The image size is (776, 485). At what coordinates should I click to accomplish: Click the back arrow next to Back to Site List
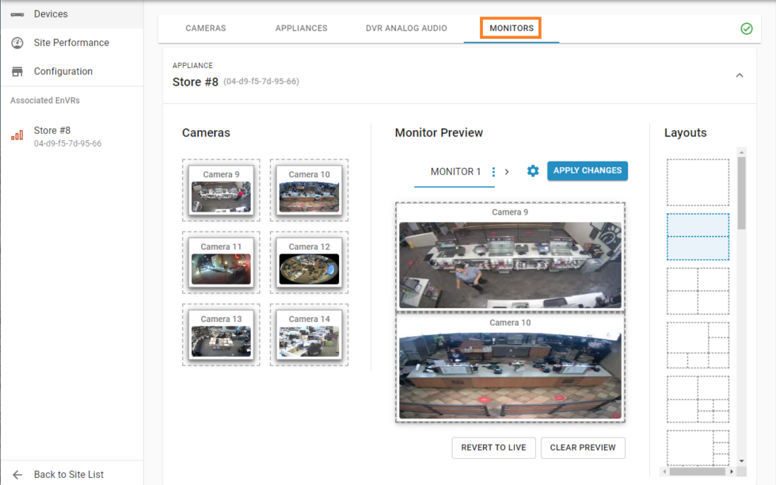pyautogui.click(x=17, y=474)
